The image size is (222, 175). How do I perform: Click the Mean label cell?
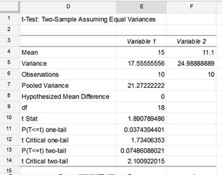(x=68, y=52)
